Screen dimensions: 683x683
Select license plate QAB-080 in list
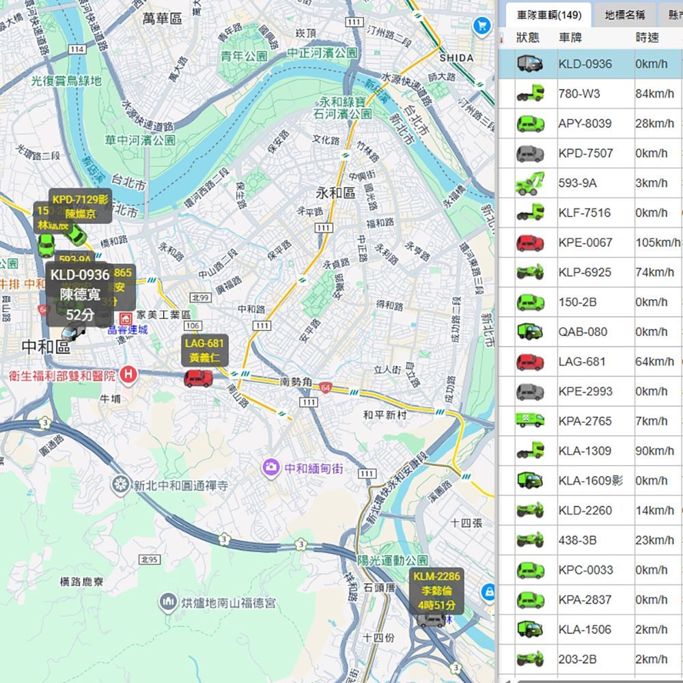pos(583,332)
